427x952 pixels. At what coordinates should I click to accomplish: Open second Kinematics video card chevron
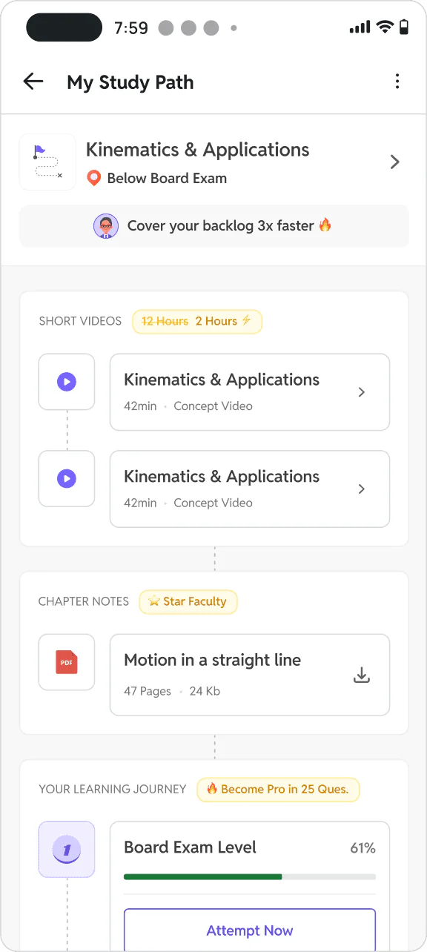coord(362,489)
